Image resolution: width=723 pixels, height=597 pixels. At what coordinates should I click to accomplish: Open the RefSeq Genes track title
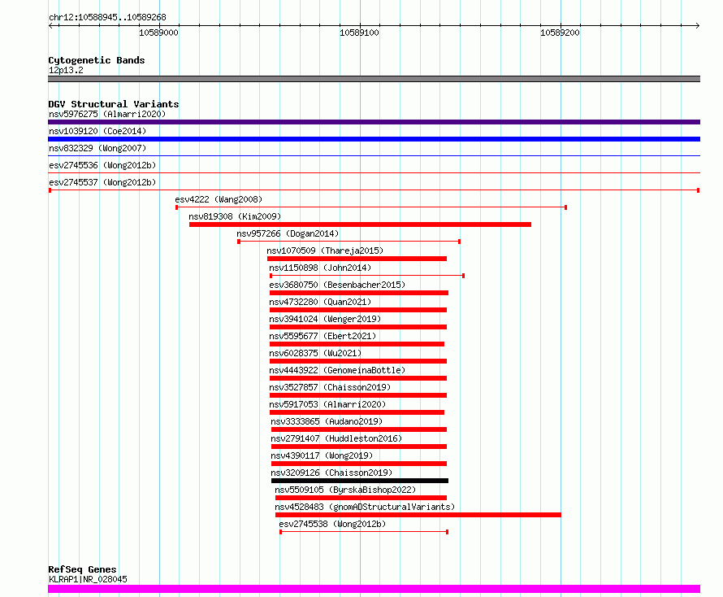pyautogui.click(x=82, y=569)
